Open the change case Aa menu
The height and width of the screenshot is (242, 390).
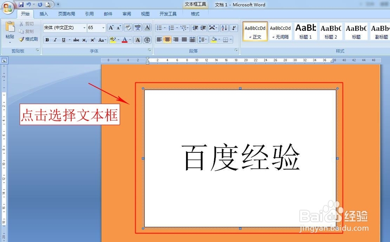pos(102,40)
